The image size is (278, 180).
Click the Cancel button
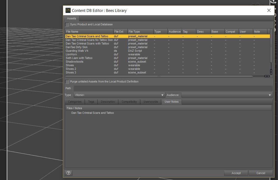pos(261,173)
